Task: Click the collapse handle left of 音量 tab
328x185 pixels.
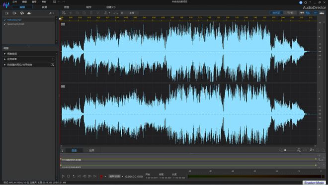Action: [x=62, y=151]
